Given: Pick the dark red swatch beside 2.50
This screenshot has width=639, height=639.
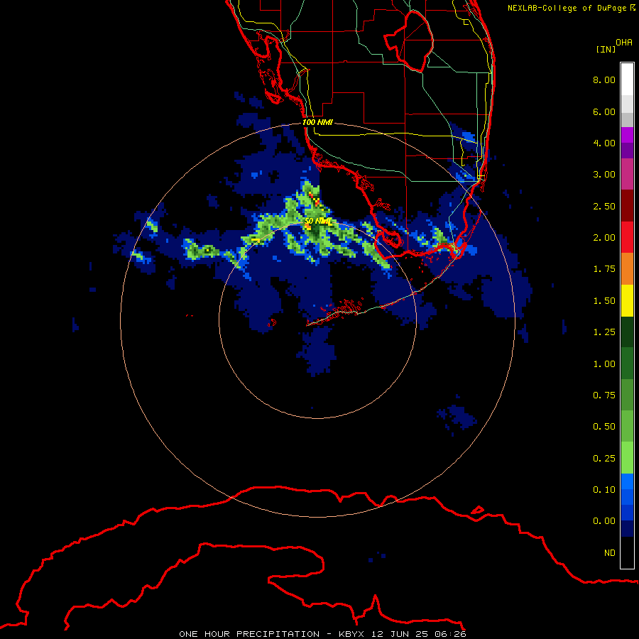Looking at the screenshot, I should pos(627,206).
